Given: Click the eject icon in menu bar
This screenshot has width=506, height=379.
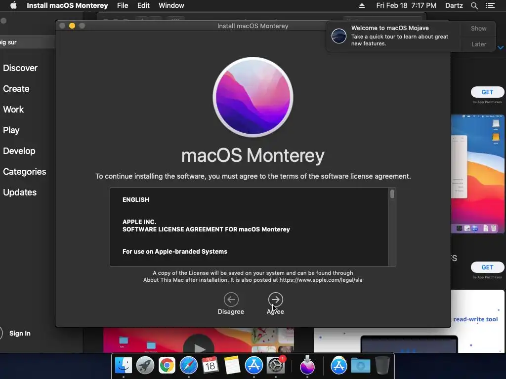Looking at the screenshot, I should click(362, 5).
